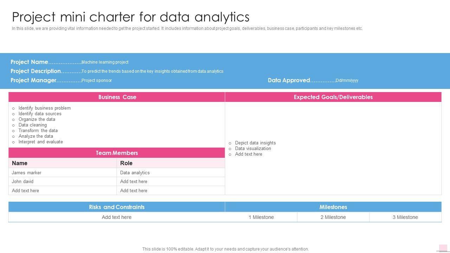
Task: Select the 'Identify business problem' bullet
Action: point(44,108)
